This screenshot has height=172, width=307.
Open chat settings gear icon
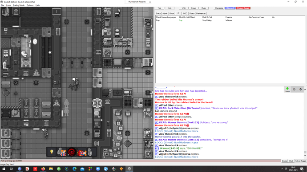tap(300, 89)
